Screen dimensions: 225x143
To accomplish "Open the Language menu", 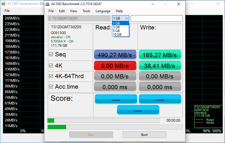I will [x=103, y=11].
